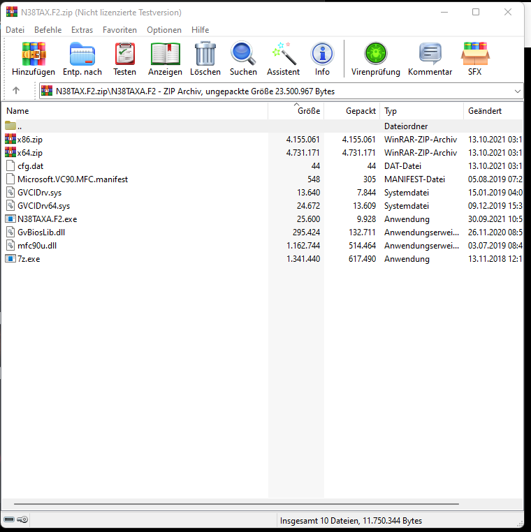Click the SFX archive icon
The image size is (531, 532).
point(474,54)
